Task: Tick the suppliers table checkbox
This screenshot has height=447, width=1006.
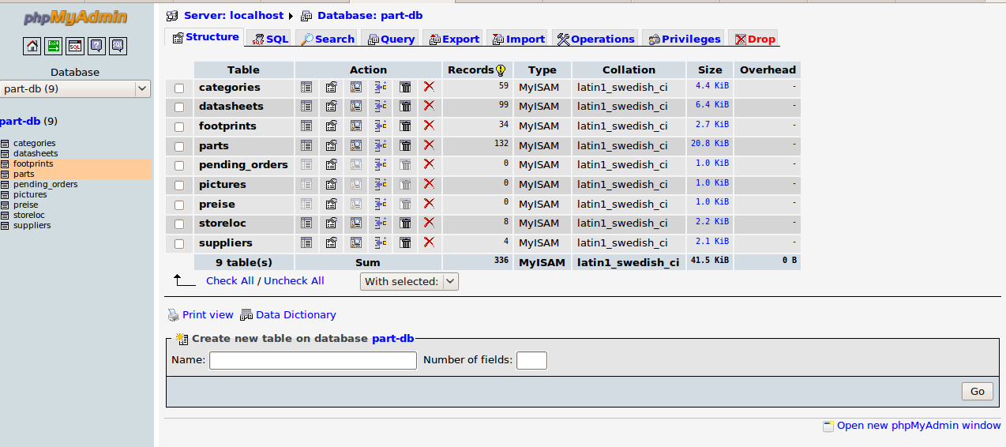Action: pyautogui.click(x=179, y=243)
